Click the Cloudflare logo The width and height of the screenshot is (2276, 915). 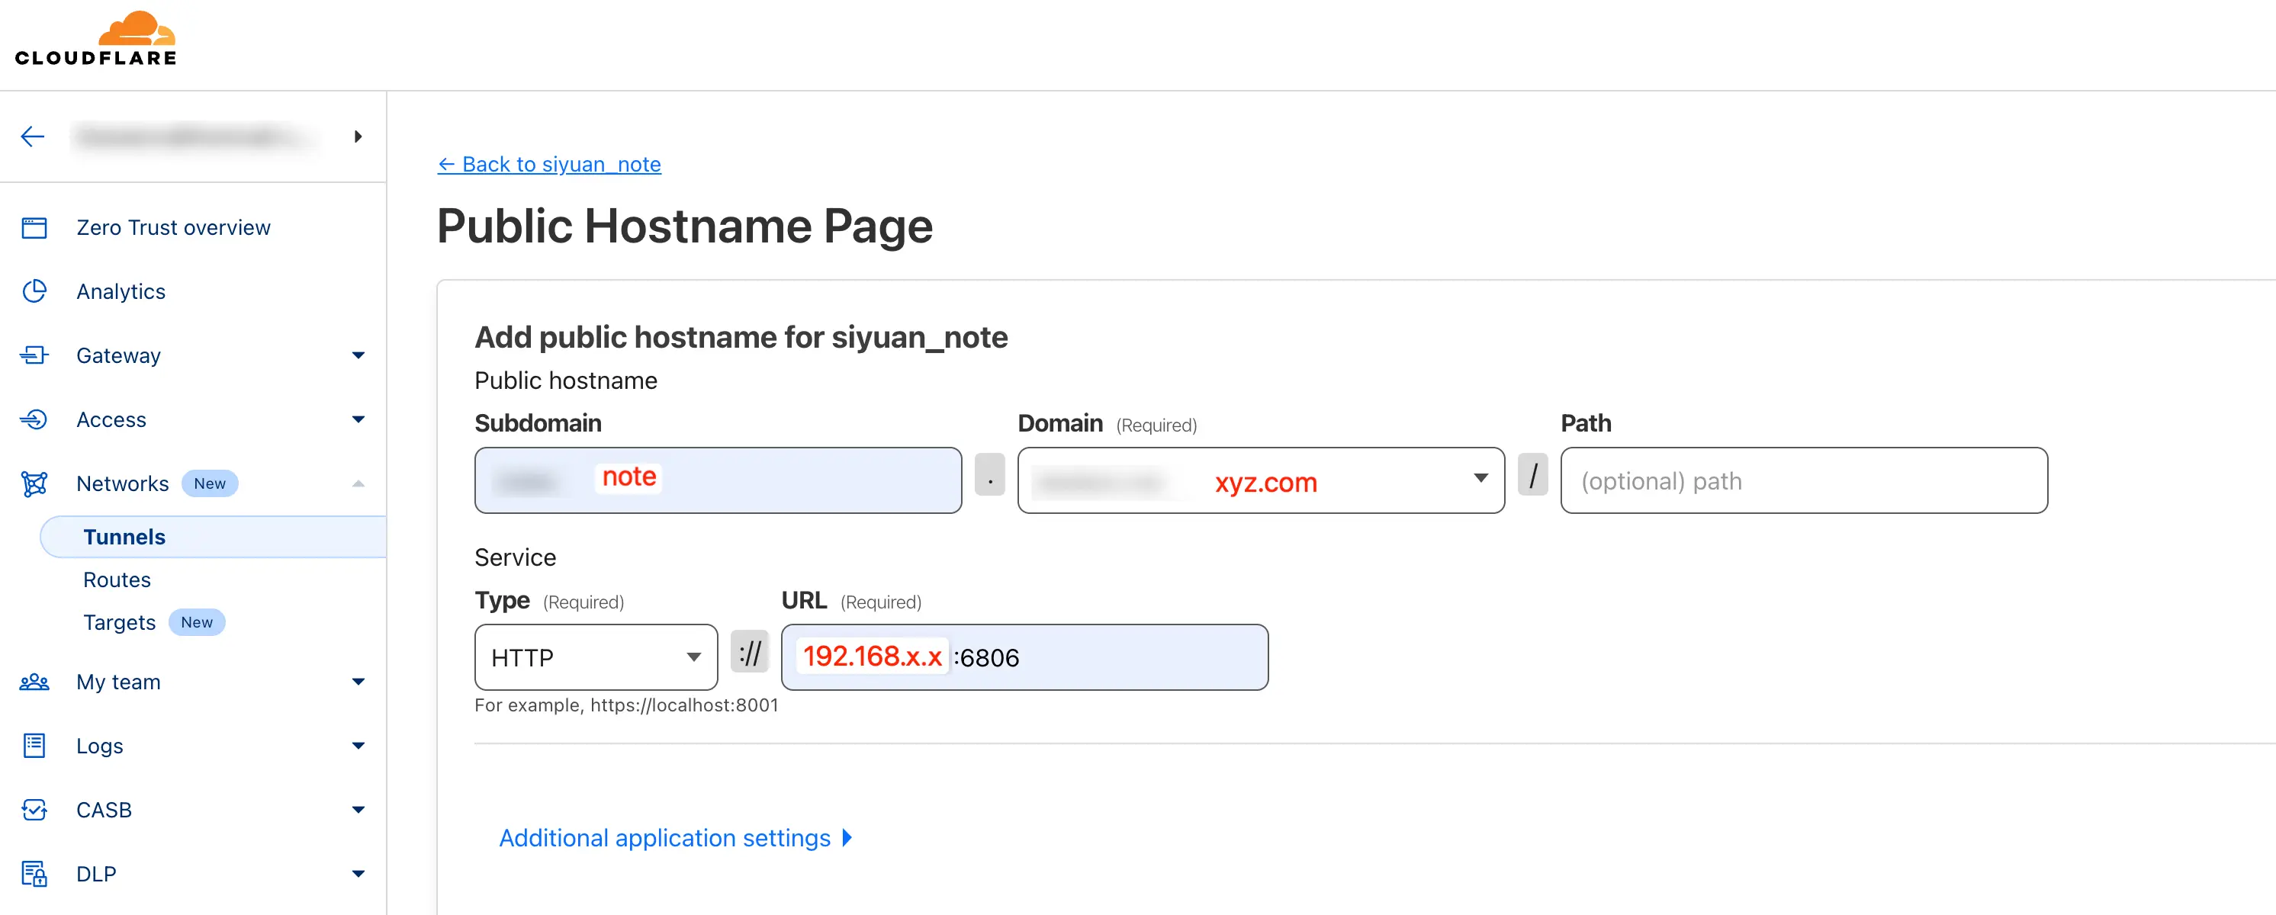(x=95, y=39)
